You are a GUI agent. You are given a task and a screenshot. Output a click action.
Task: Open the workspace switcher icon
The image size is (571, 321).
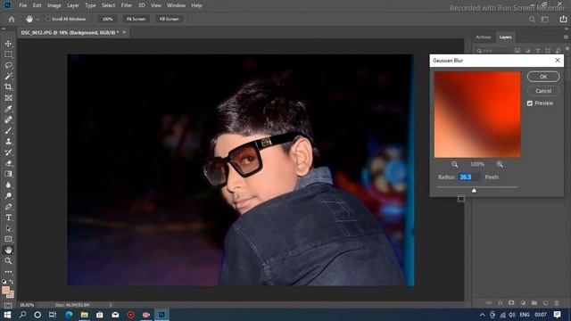pyautogui.click(x=545, y=20)
